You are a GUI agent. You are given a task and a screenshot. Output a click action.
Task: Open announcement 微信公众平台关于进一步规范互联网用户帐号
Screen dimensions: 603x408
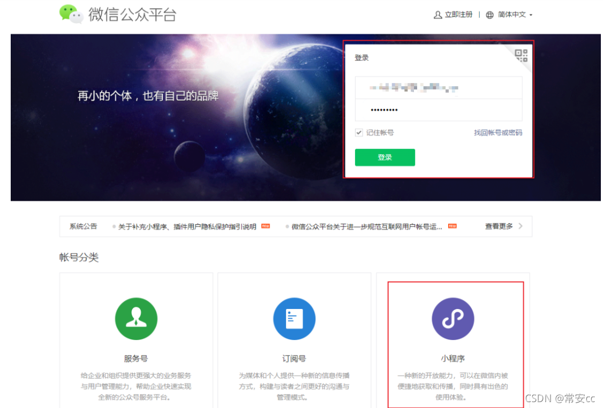[366, 226]
